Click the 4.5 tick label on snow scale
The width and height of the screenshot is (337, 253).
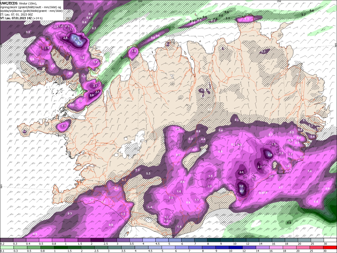point(157,244)
